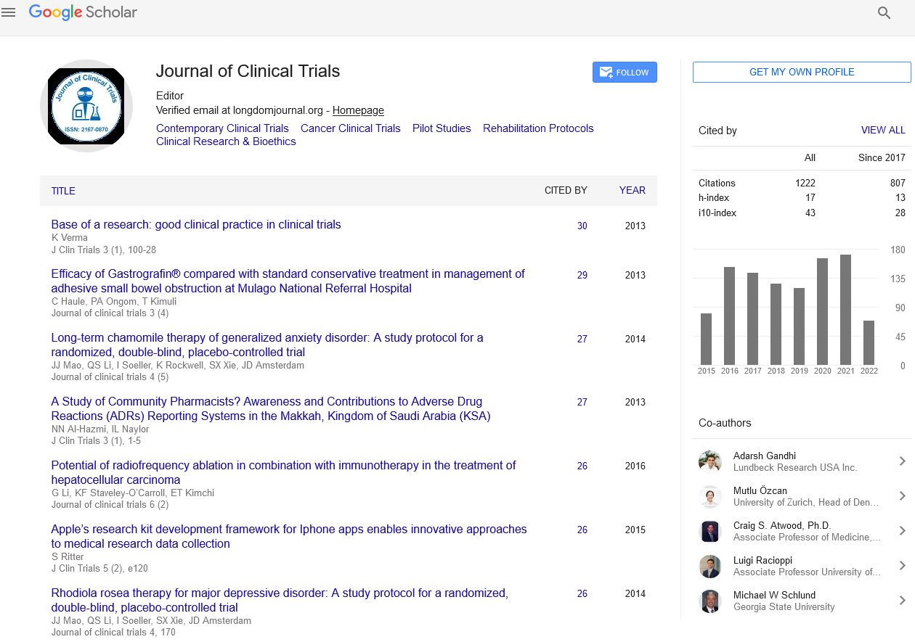Expand chevron next to Michael W Schlund
Image resolution: width=915 pixels, height=642 pixels.
pyautogui.click(x=902, y=601)
